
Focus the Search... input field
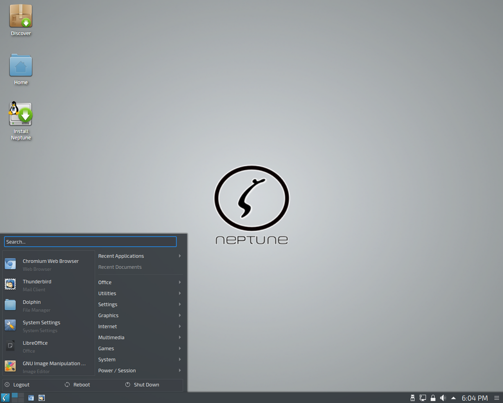(x=90, y=242)
